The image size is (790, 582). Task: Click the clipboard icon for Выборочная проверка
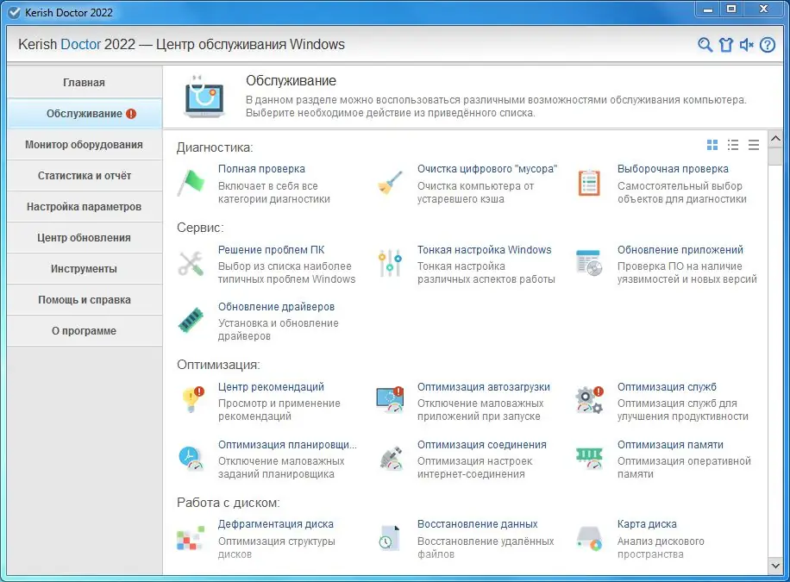tap(589, 183)
